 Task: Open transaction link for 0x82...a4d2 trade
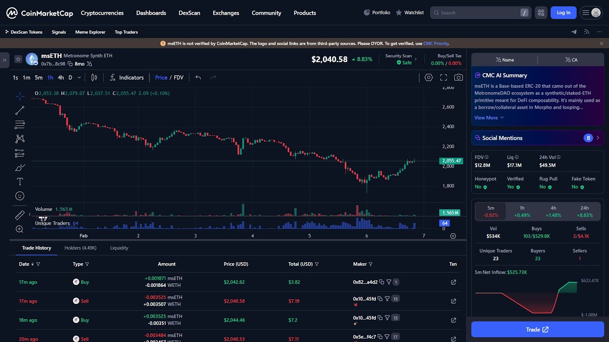pyautogui.click(x=453, y=282)
